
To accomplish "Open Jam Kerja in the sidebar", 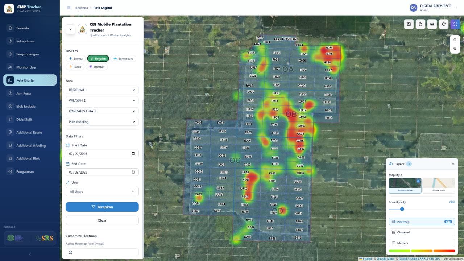I will coord(30,93).
